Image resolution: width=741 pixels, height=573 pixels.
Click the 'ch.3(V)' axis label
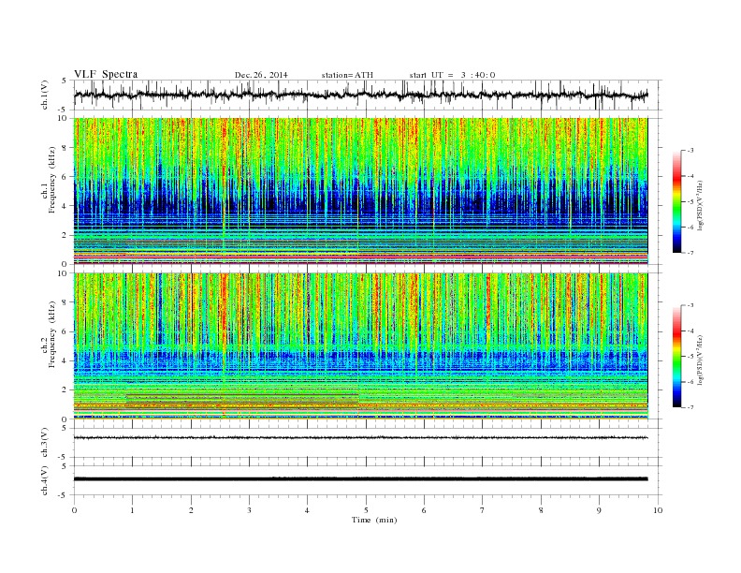(x=45, y=443)
